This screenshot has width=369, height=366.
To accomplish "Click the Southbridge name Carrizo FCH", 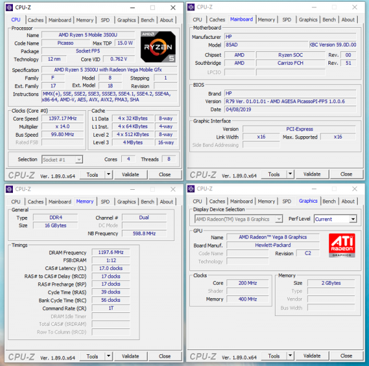I will click(x=290, y=63).
